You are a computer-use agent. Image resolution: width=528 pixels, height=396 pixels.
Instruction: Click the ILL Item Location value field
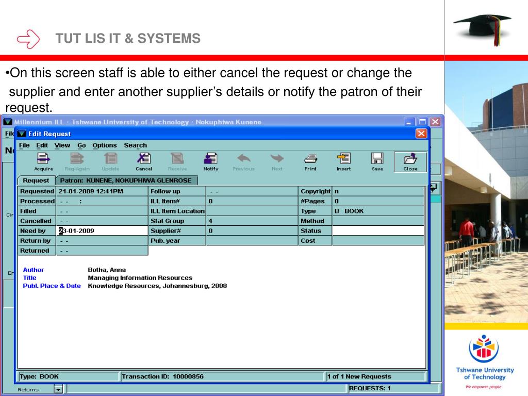pyautogui.click(x=252, y=211)
